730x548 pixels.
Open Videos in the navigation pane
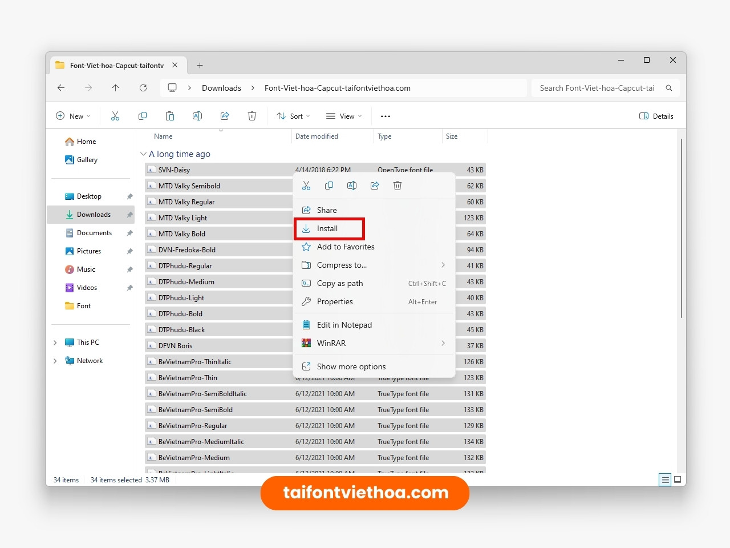point(87,288)
